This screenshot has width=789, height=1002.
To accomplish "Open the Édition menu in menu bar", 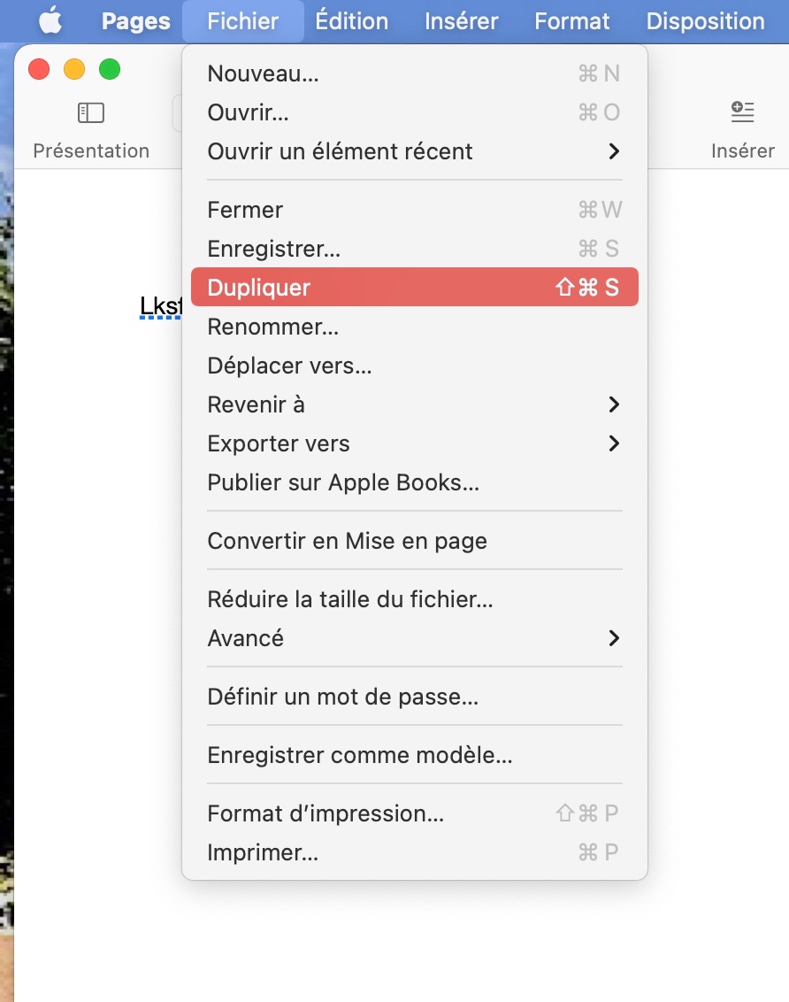I will click(351, 21).
